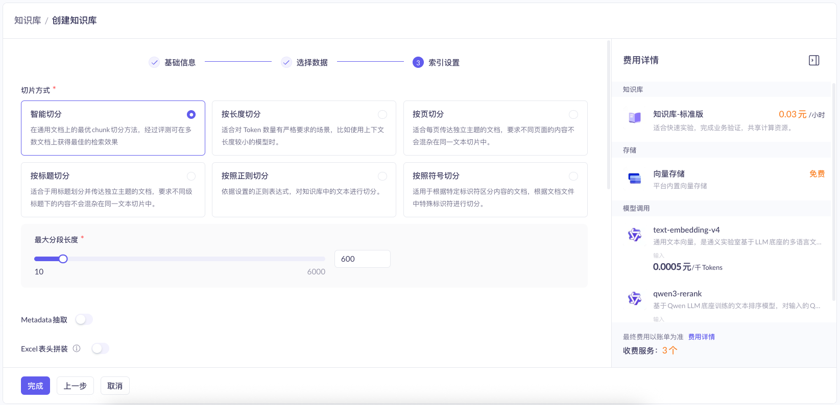
Task: Choose the 按页切分 slicing method
Action: [x=573, y=114]
